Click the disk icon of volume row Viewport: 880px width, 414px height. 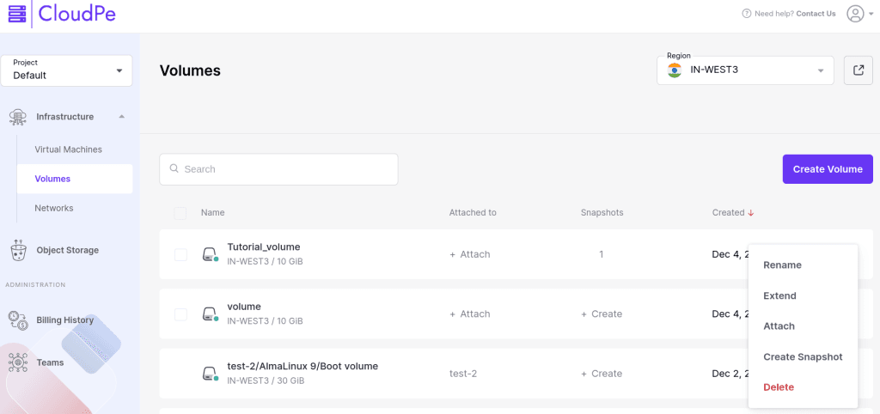[x=210, y=314]
